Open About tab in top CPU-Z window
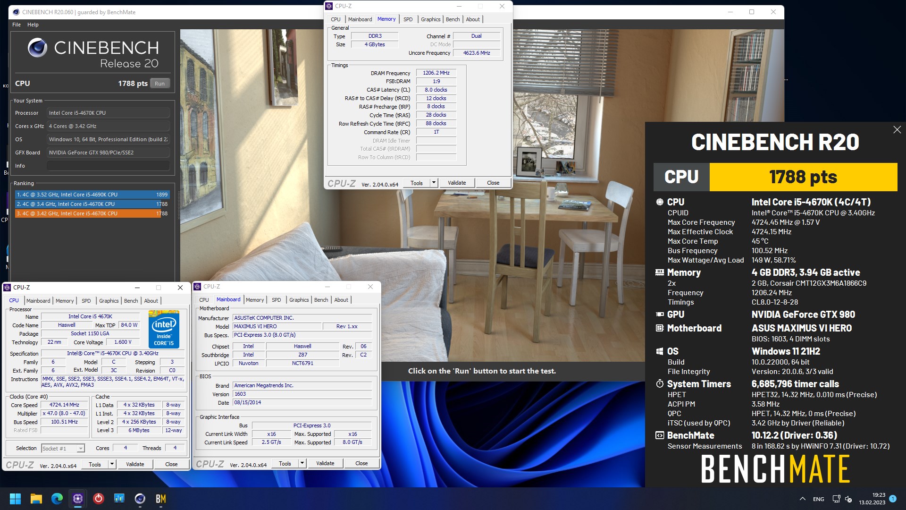 click(473, 19)
